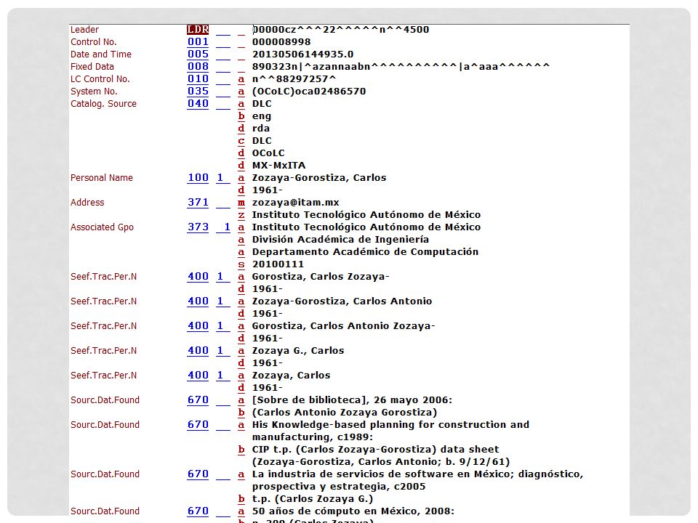The width and height of the screenshot is (698, 523).
Task: Click text '20130506144935.0'
Action: point(302,54)
